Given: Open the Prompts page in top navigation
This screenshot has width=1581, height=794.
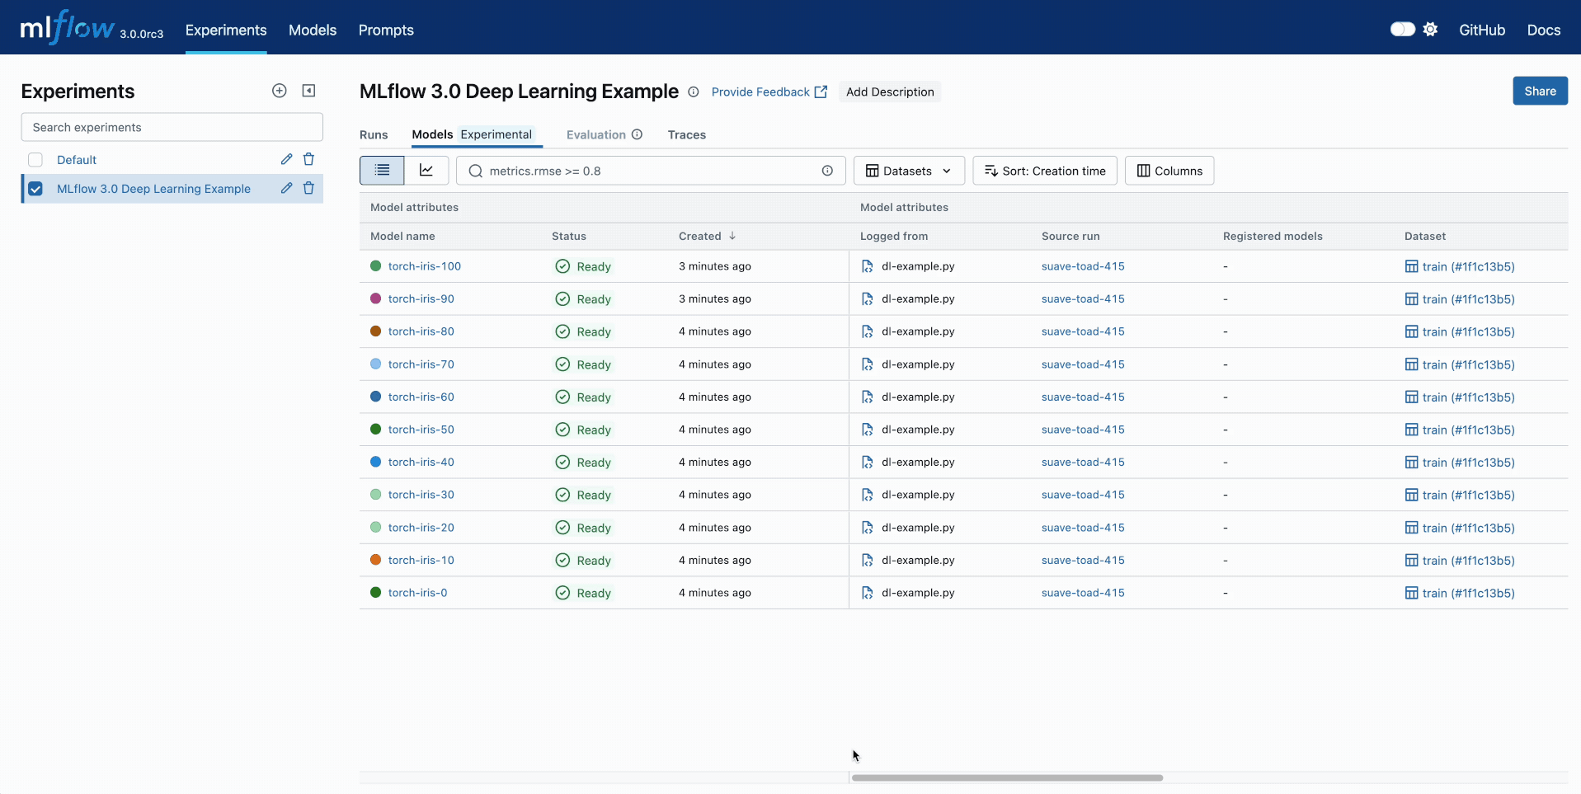Looking at the screenshot, I should 386,30.
